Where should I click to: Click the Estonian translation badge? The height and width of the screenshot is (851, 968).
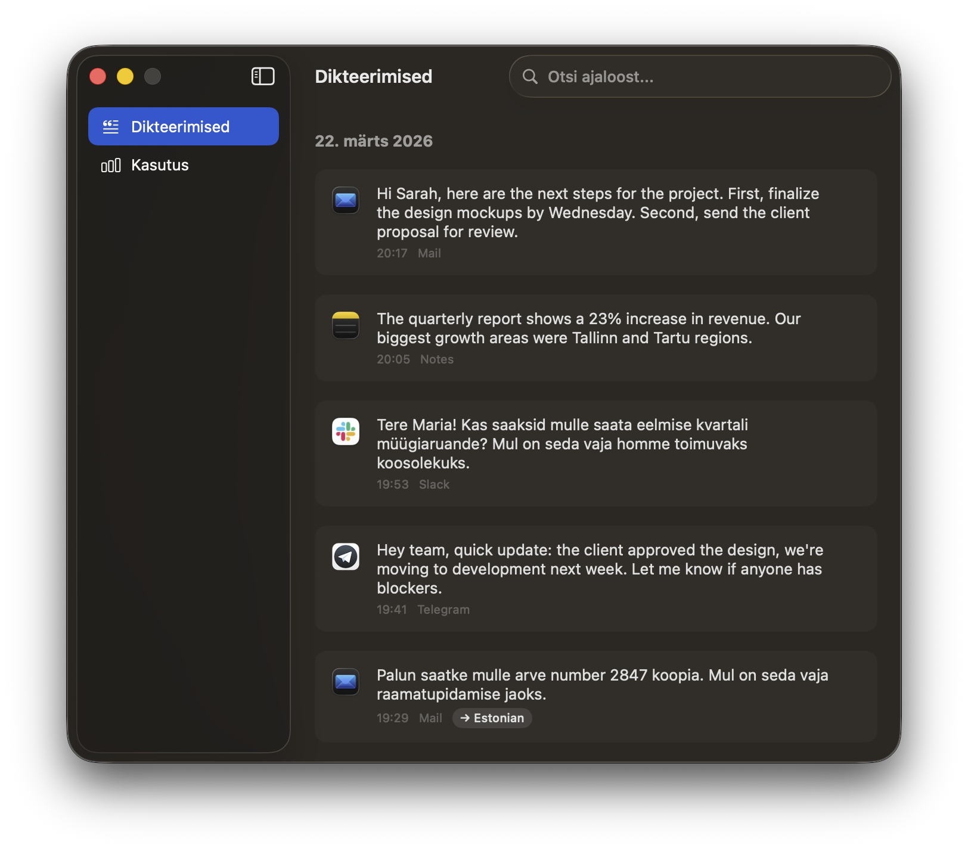pyautogui.click(x=492, y=718)
